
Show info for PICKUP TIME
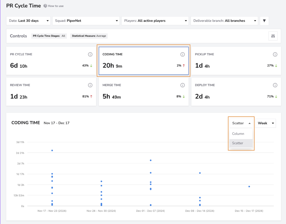[275, 54]
